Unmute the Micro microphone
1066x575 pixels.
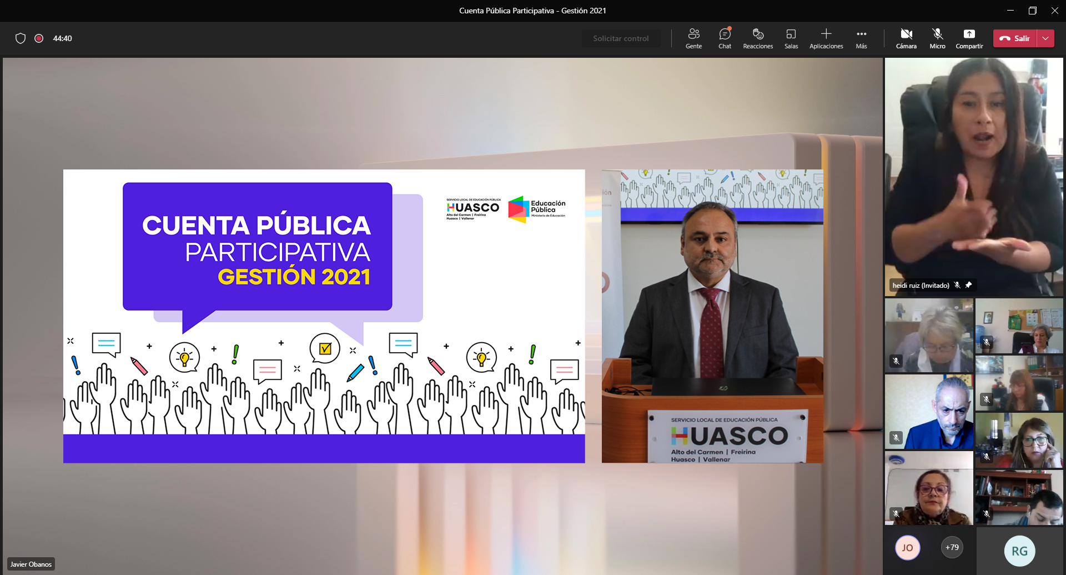point(937,38)
